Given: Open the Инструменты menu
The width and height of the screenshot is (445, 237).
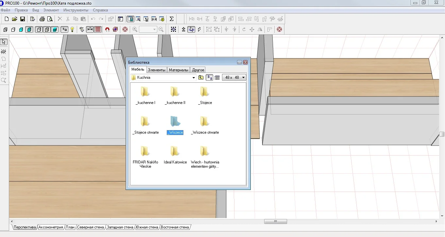Looking at the screenshot, I should [76, 10].
